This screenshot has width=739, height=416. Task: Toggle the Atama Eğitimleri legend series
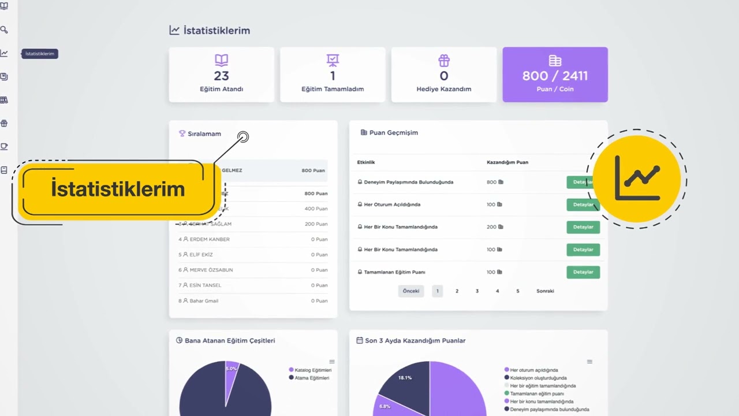coord(309,378)
